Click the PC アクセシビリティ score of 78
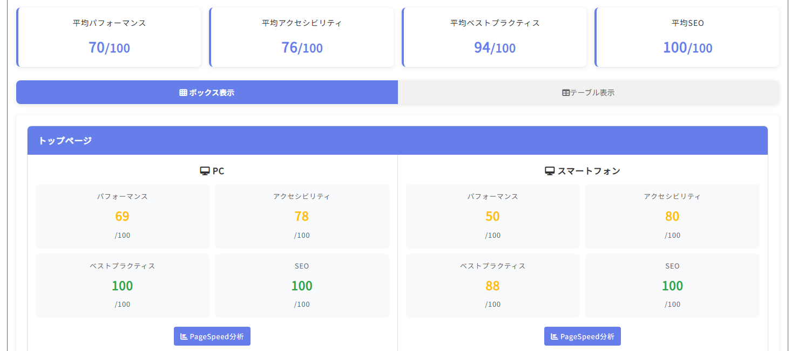The image size is (798, 351). pyautogui.click(x=302, y=216)
